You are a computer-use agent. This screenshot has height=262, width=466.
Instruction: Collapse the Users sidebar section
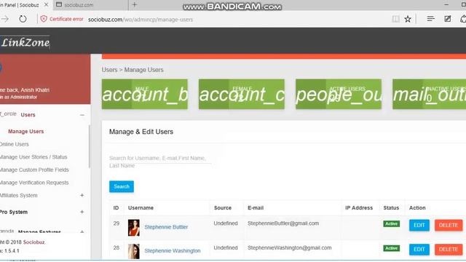pyautogui.click(x=82, y=115)
